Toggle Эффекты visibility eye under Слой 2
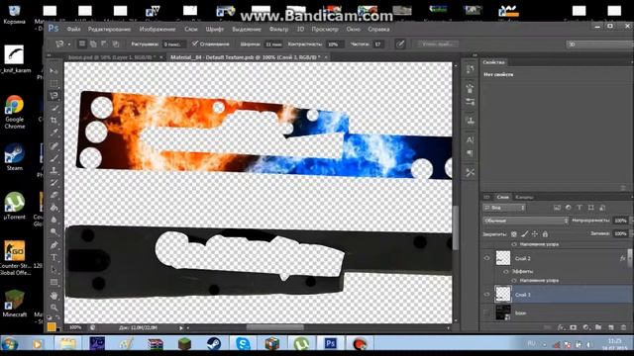Image resolution: width=634 pixels, height=356 pixels. [505, 272]
